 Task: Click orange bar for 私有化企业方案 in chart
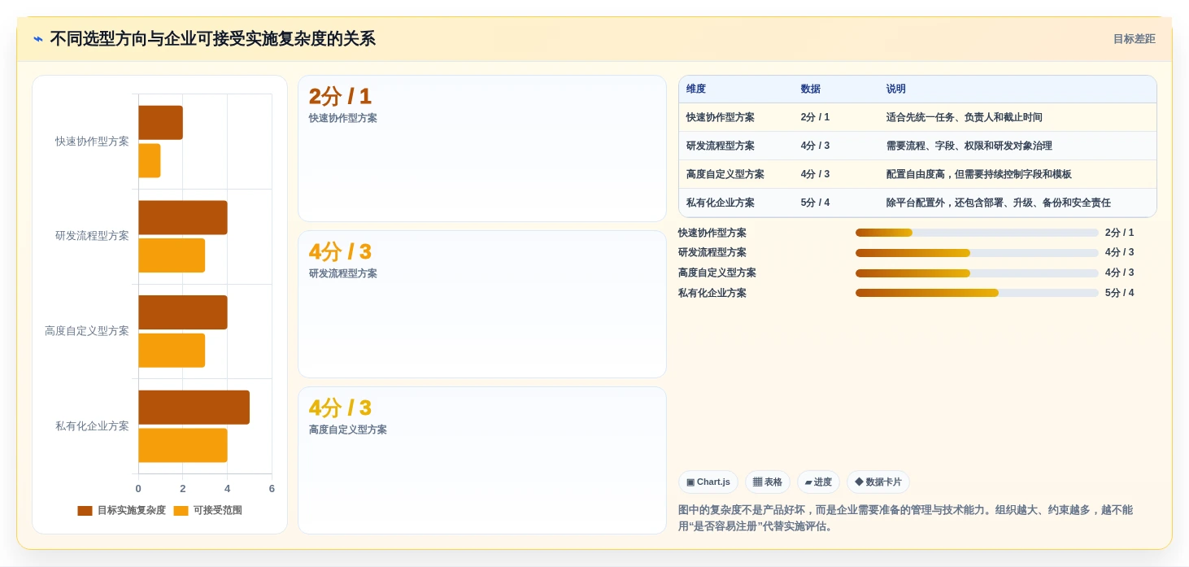183,446
